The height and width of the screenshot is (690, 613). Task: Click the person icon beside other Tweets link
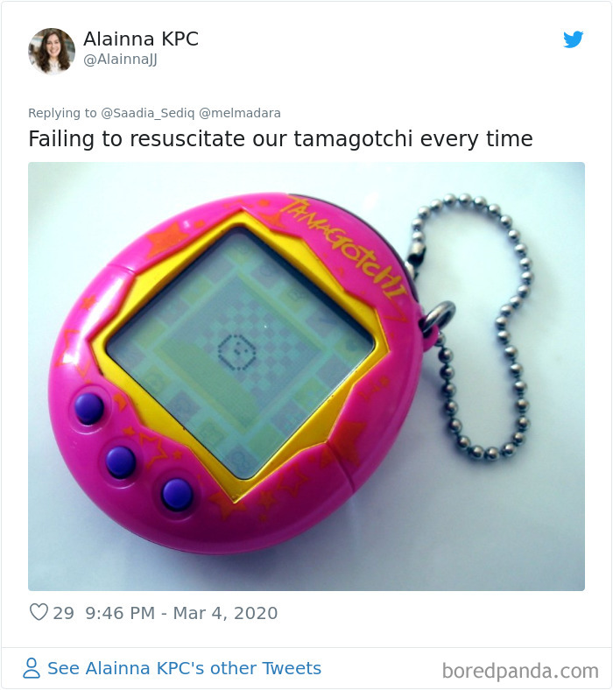[x=32, y=668]
